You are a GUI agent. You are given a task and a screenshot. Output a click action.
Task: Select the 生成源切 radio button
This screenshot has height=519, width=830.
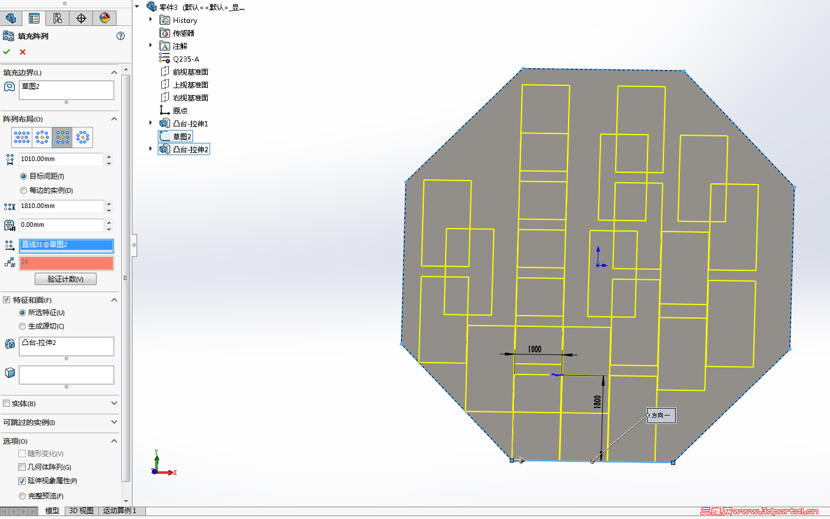tap(22, 326)
